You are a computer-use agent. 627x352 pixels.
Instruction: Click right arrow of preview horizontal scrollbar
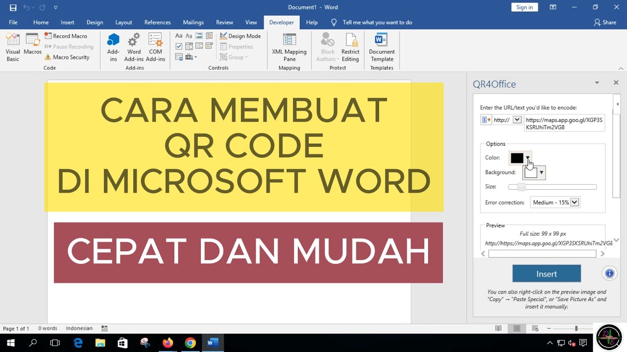point(602,254)
